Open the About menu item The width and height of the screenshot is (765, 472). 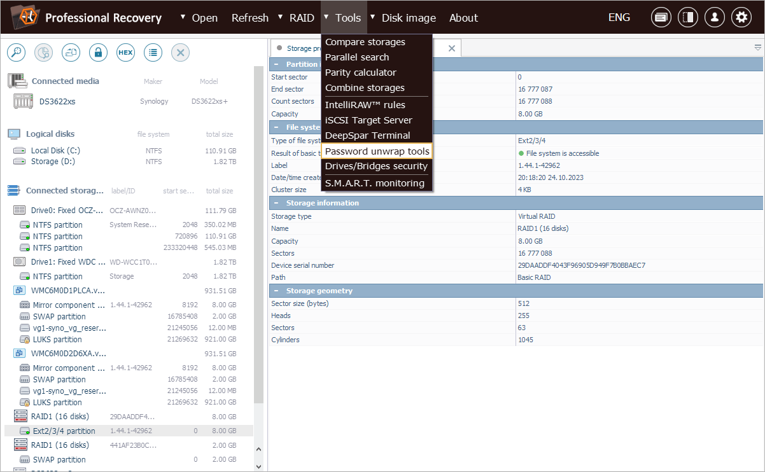pos(463,18)
